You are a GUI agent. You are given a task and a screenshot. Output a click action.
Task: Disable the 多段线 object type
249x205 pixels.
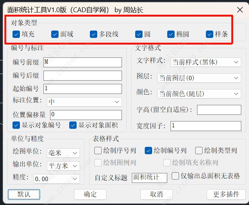pos(94,34)
